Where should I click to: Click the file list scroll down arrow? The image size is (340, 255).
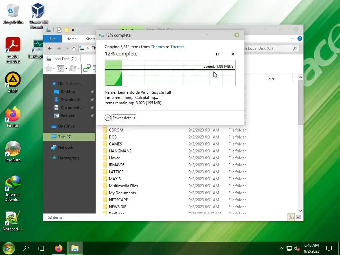pyautogui.click(x=300, y=211)
